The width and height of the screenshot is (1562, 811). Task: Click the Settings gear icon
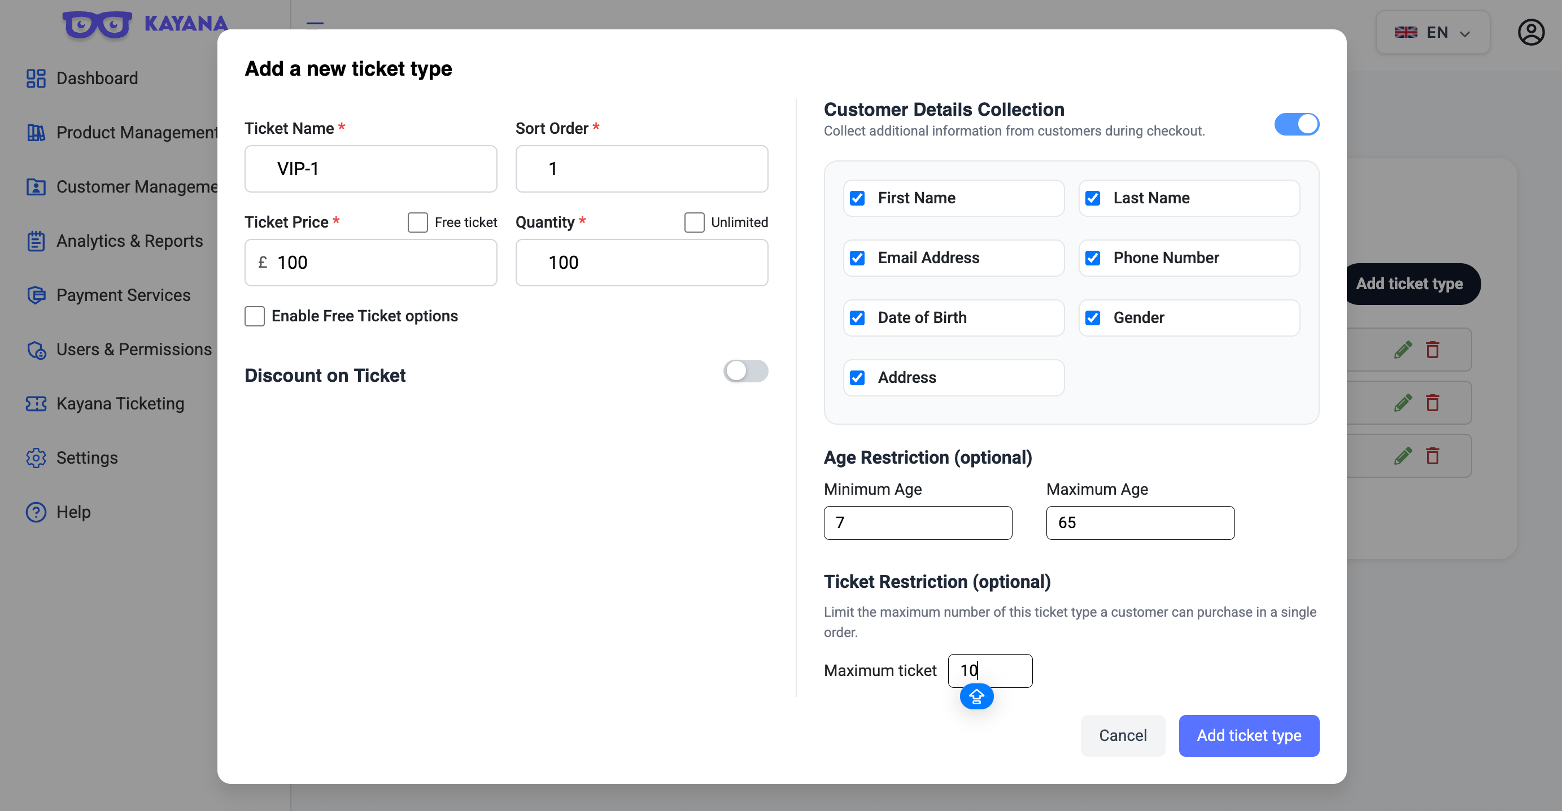pos(36,458)
